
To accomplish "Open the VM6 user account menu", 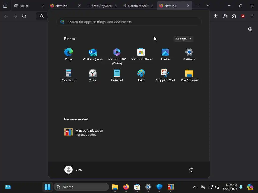I will click(x=73, y=170).
